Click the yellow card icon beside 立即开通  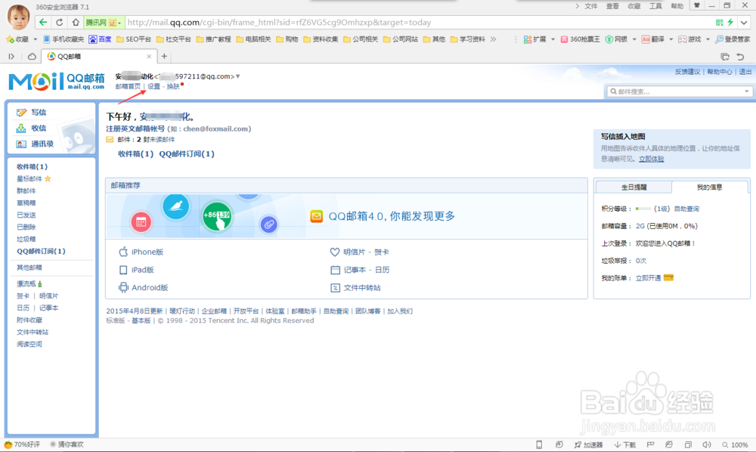668,277
